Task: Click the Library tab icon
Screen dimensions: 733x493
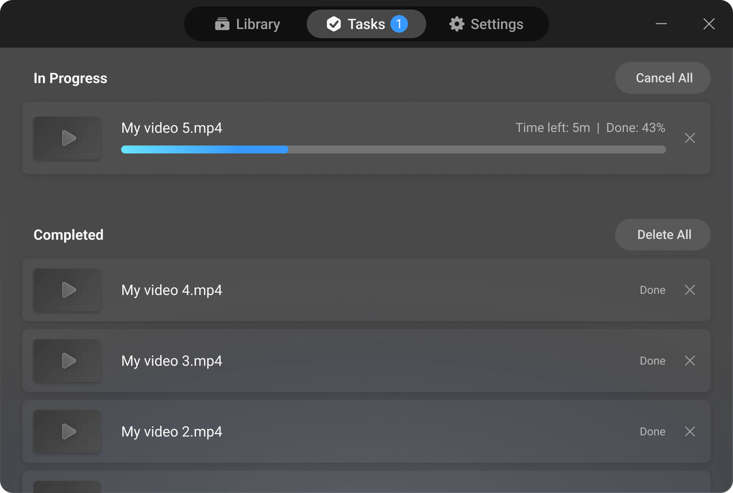Action: [222, 24]
